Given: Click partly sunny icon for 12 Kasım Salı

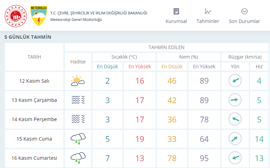Looking at the screenshot, I should 78,81.
